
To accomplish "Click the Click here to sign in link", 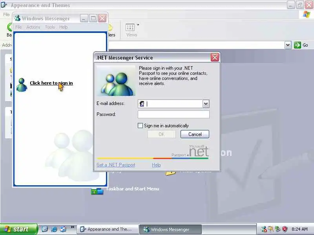I will pos(51,83).
